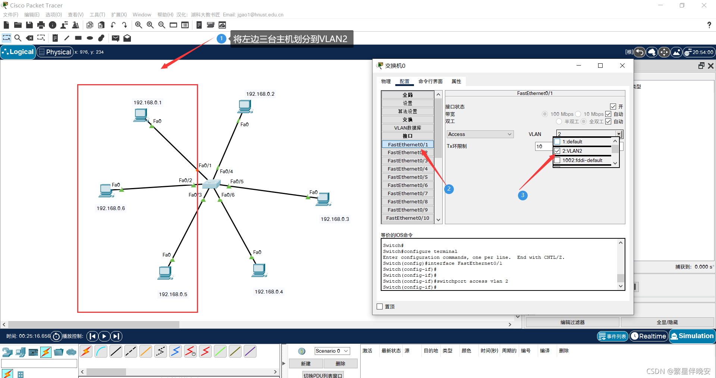This screenshot has height=378, width=716.
Task: Collapse the 交换 section header
Action: pyautogui.click(x=408, y=120)
